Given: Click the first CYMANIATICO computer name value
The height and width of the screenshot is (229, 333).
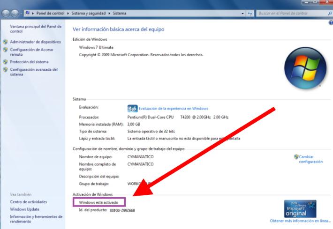Looking at the screenshot, I should [x=140, y=157].
